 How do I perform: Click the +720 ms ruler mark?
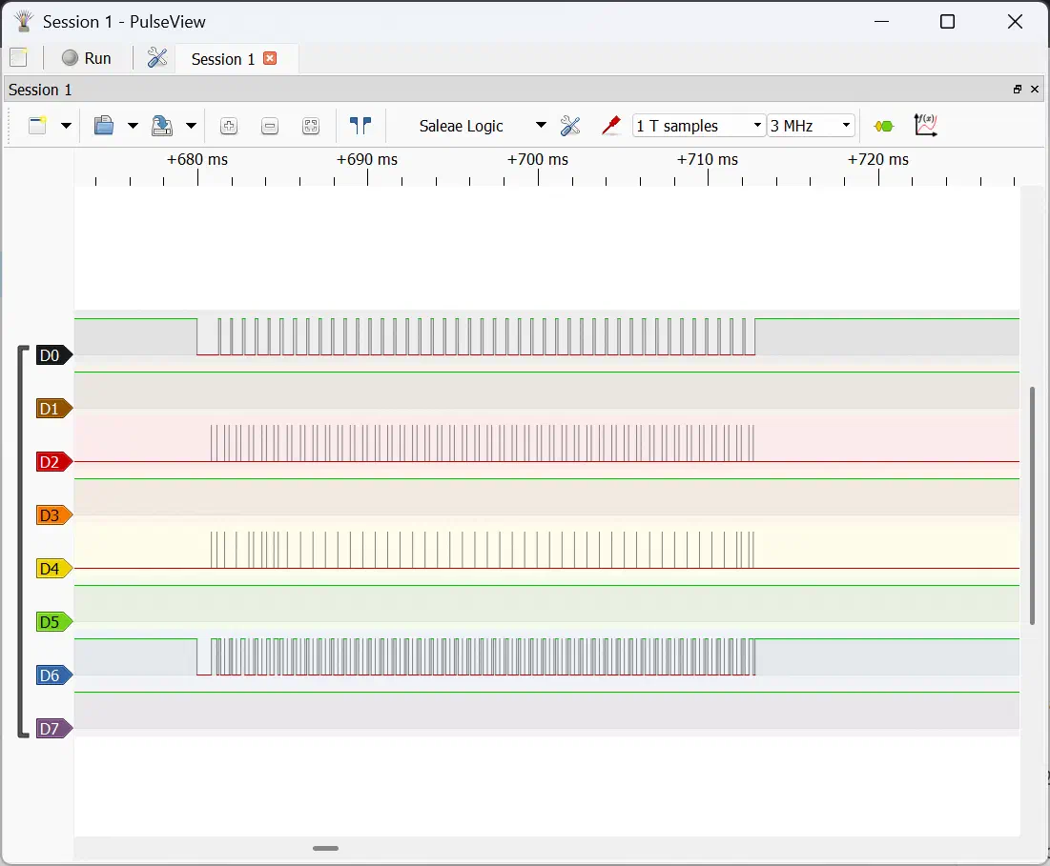coord(878,160)
